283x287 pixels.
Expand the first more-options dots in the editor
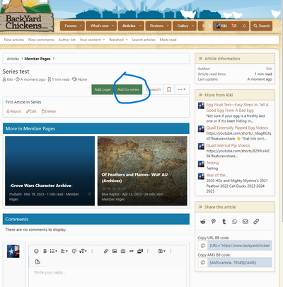point(92,251)
